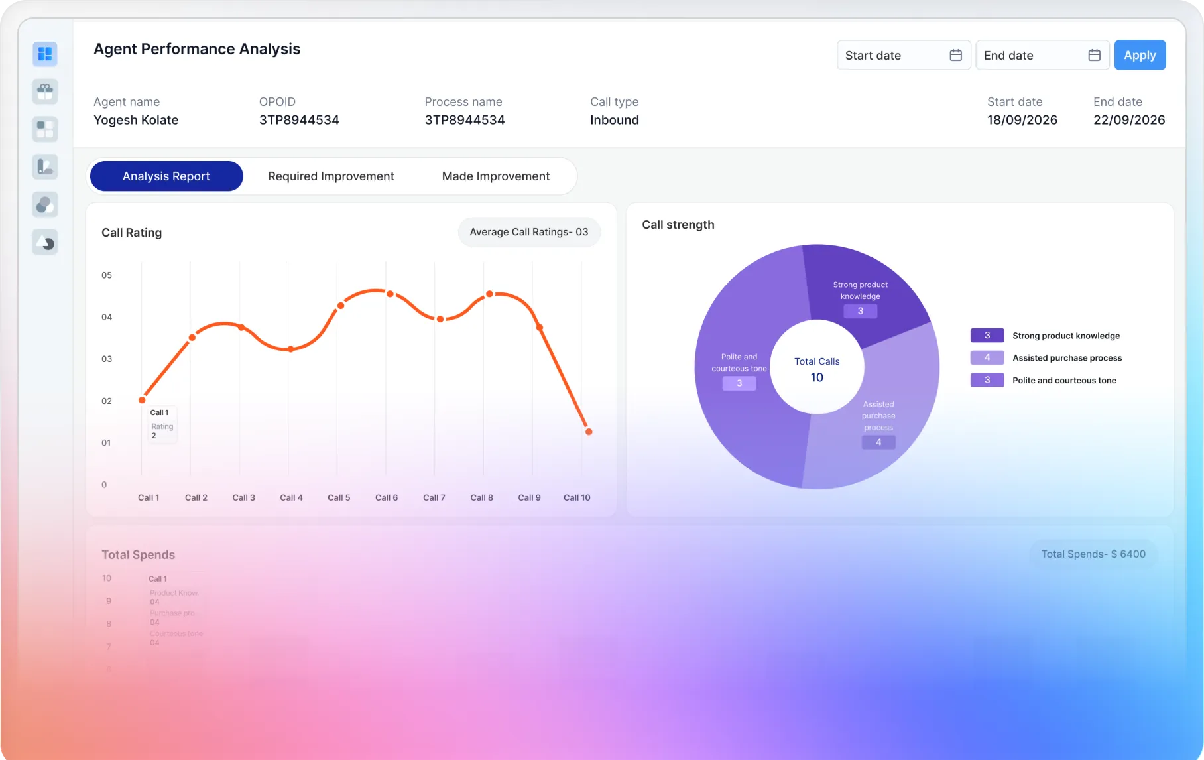The height and width of the screenshot is (760, 1204).
Task: Select the four-squares grid sidebar icon
Action: 45,129
